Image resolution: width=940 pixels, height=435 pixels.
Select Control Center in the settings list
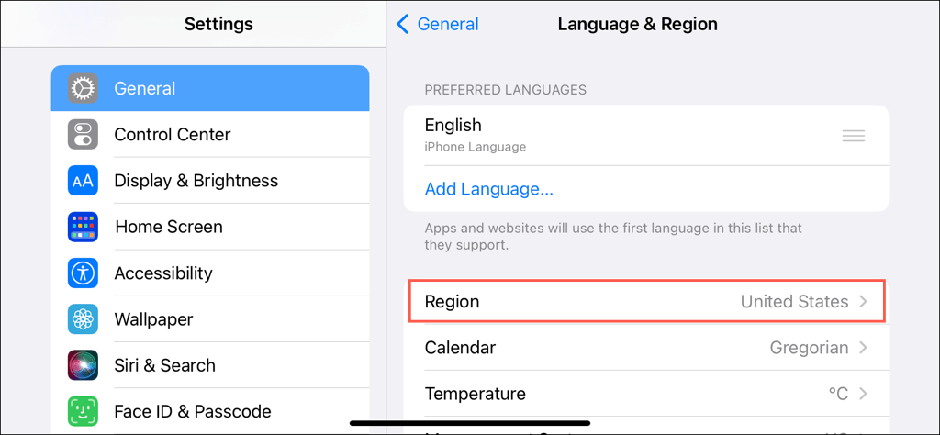tap(210, 134)
